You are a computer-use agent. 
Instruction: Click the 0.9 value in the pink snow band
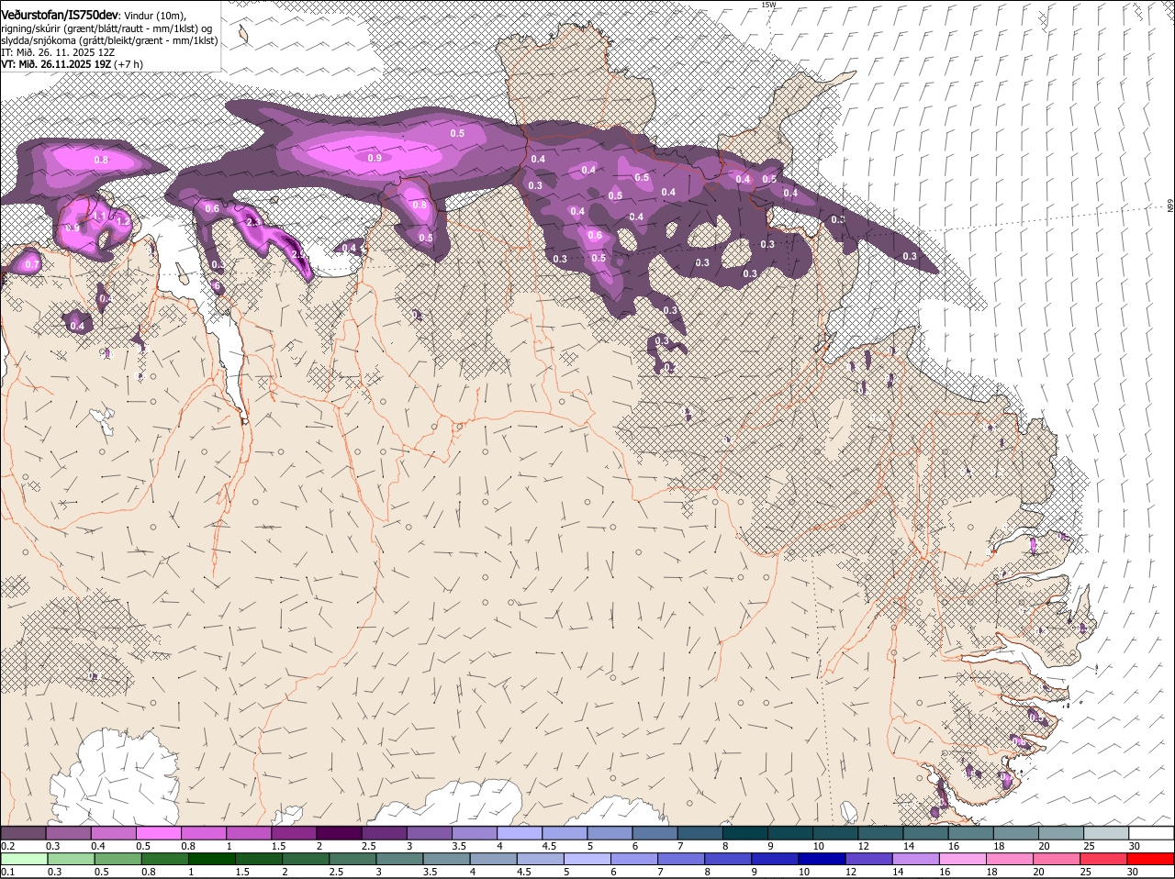[375, 159]
